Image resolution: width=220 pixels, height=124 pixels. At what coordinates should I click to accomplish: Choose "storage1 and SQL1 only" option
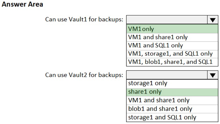(x=172, y=117)
